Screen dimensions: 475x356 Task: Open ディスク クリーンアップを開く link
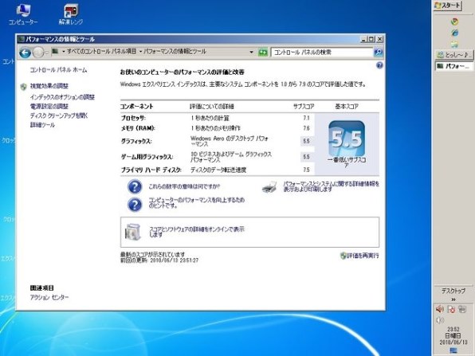tap(59, 115)
